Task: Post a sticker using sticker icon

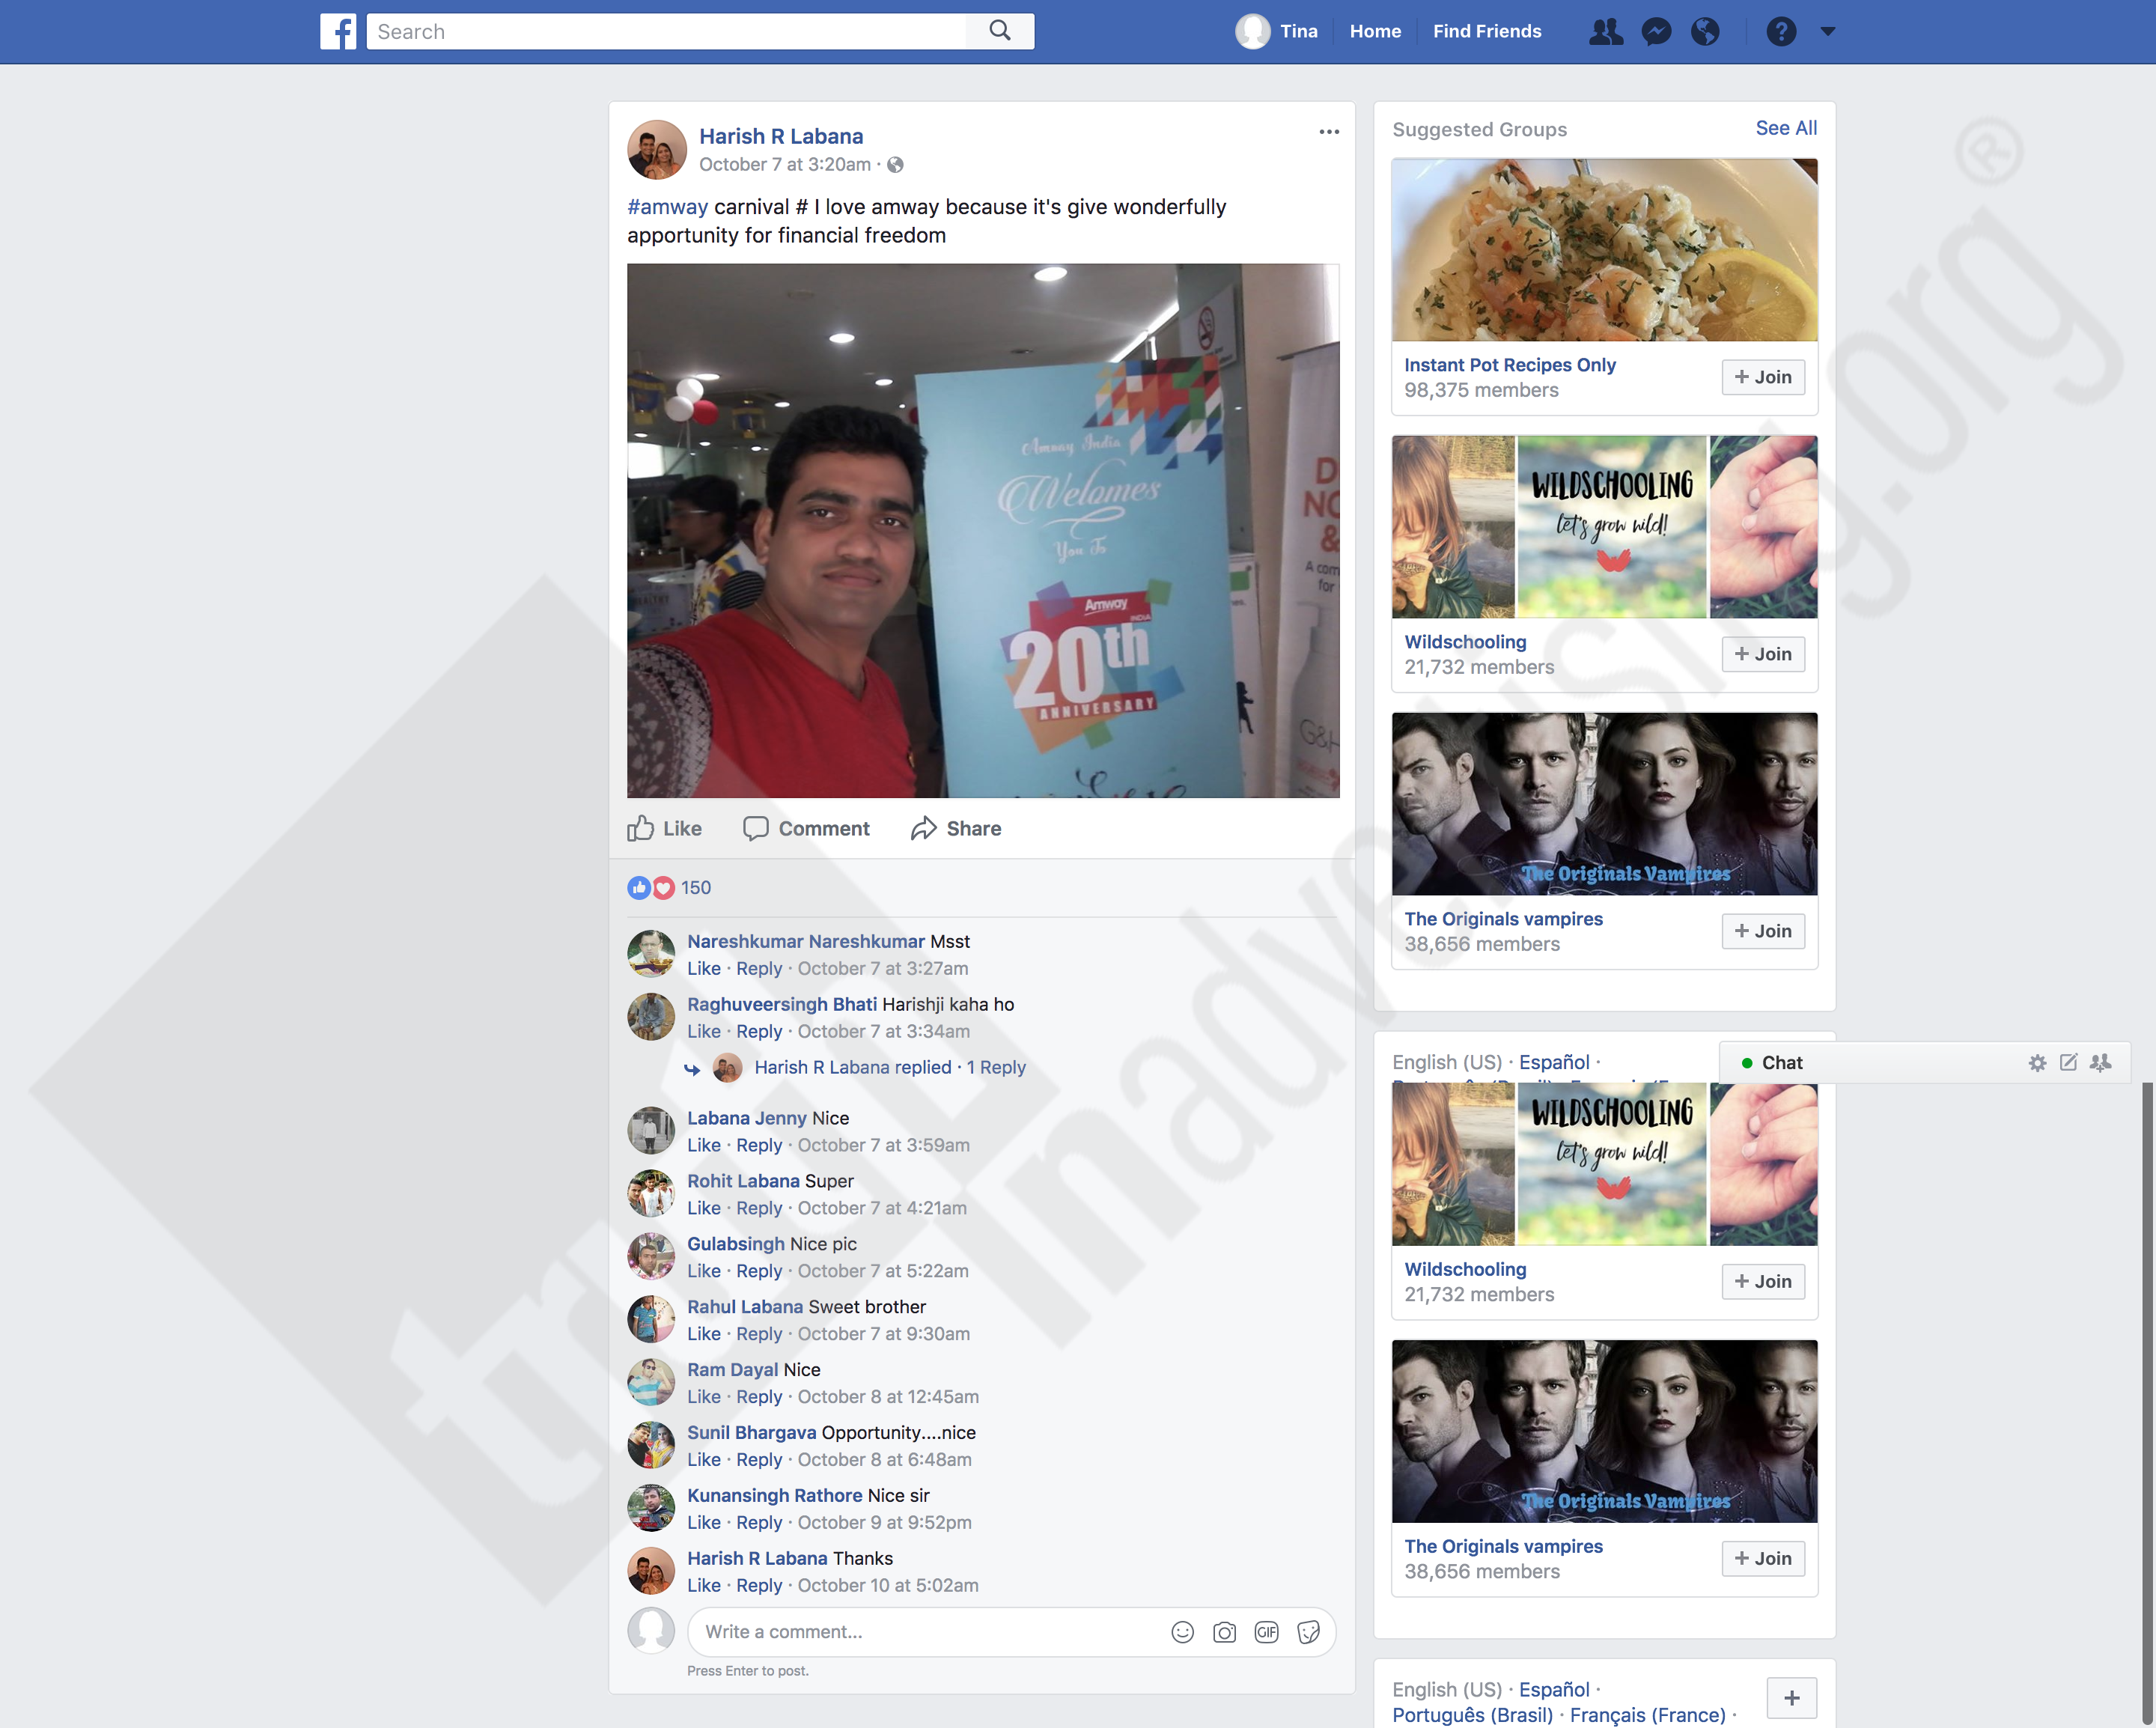Action: tap(1308, 1632)
